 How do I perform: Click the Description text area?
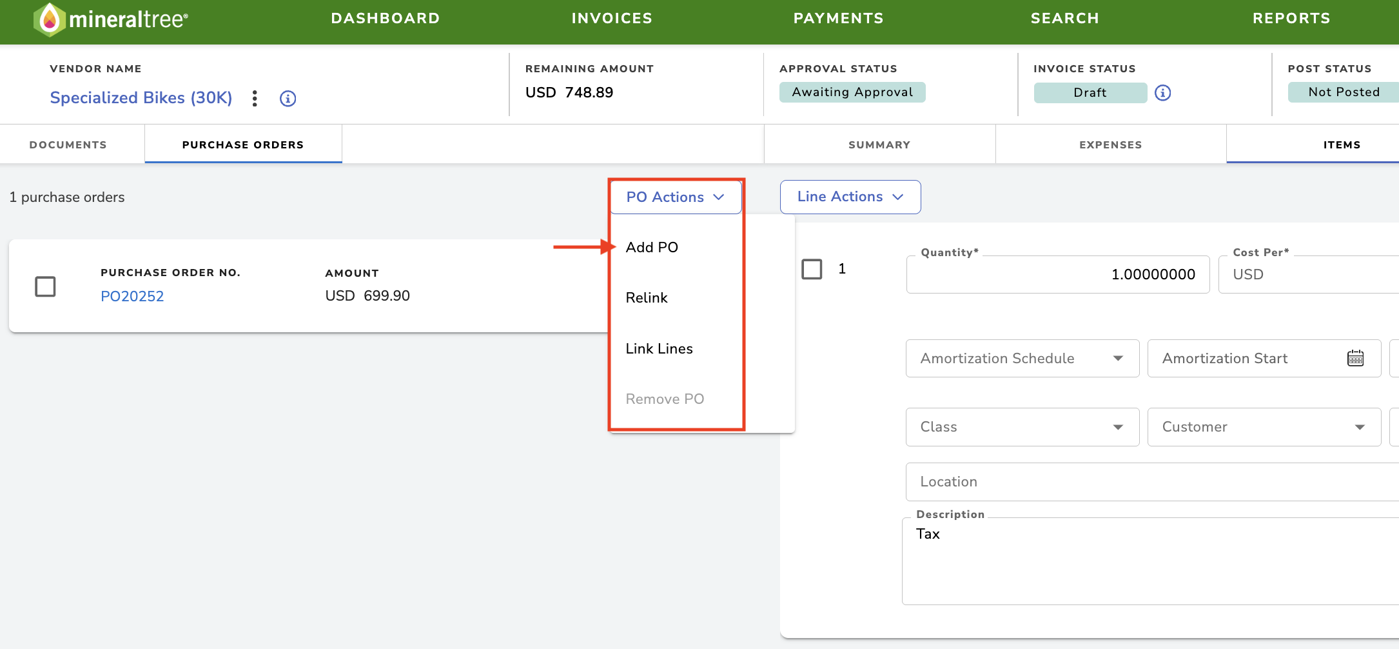pyautogui.click(x=1150, y=561)
